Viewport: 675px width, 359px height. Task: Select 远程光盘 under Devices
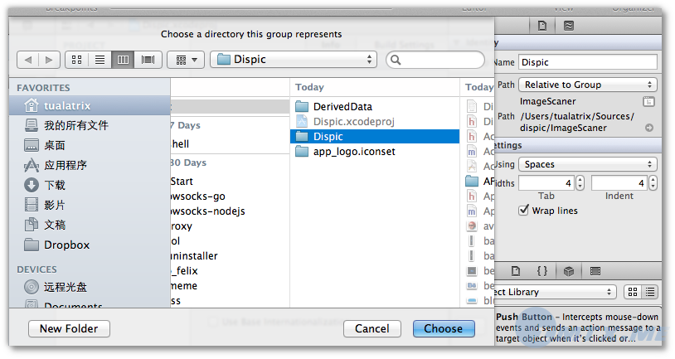click(x=90, y=287)
